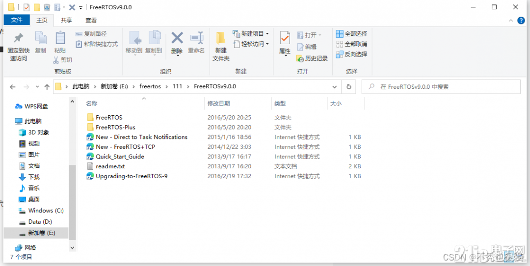Open 历史记录 history
This screenshot has height=266, width=530.
coord(312,58)
